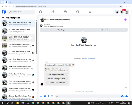132x105 pixels.
Task: Send quick reply Sorry, it's not available.
Action: [57, 83]
